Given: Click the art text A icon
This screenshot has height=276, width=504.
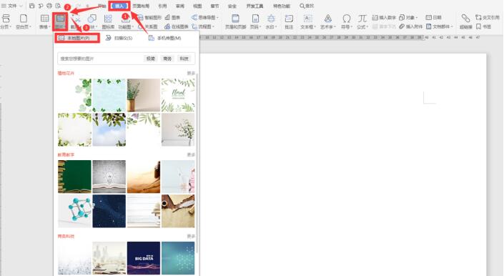Looking at the screenshot, I should [x=327, y=19].
